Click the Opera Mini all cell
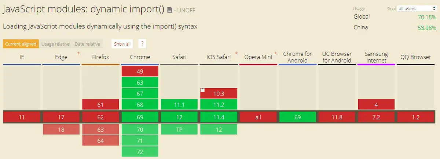Image resolution: width=440 pixels, height=159 pixels. point(258,117)
